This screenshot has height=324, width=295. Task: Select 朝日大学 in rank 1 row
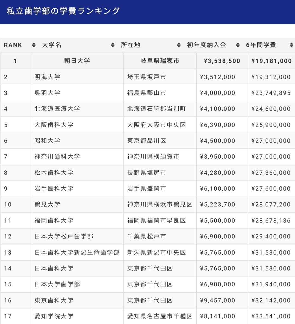pyautogui.click(x=77, y=61)
